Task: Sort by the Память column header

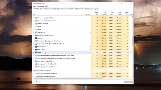Action: (x=103, y=13)
